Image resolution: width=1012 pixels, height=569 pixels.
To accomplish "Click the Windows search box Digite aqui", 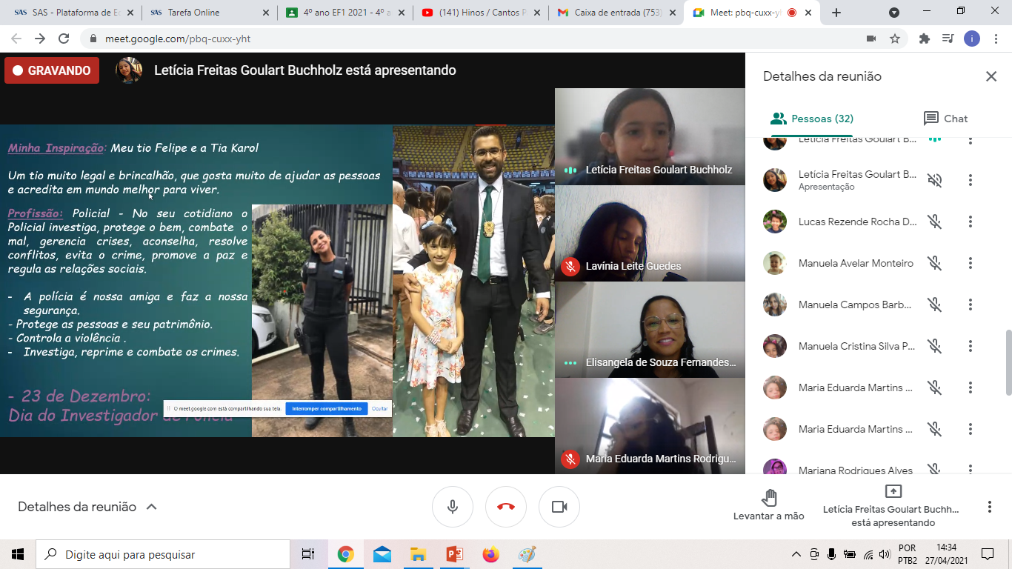I will pos(163,554).
